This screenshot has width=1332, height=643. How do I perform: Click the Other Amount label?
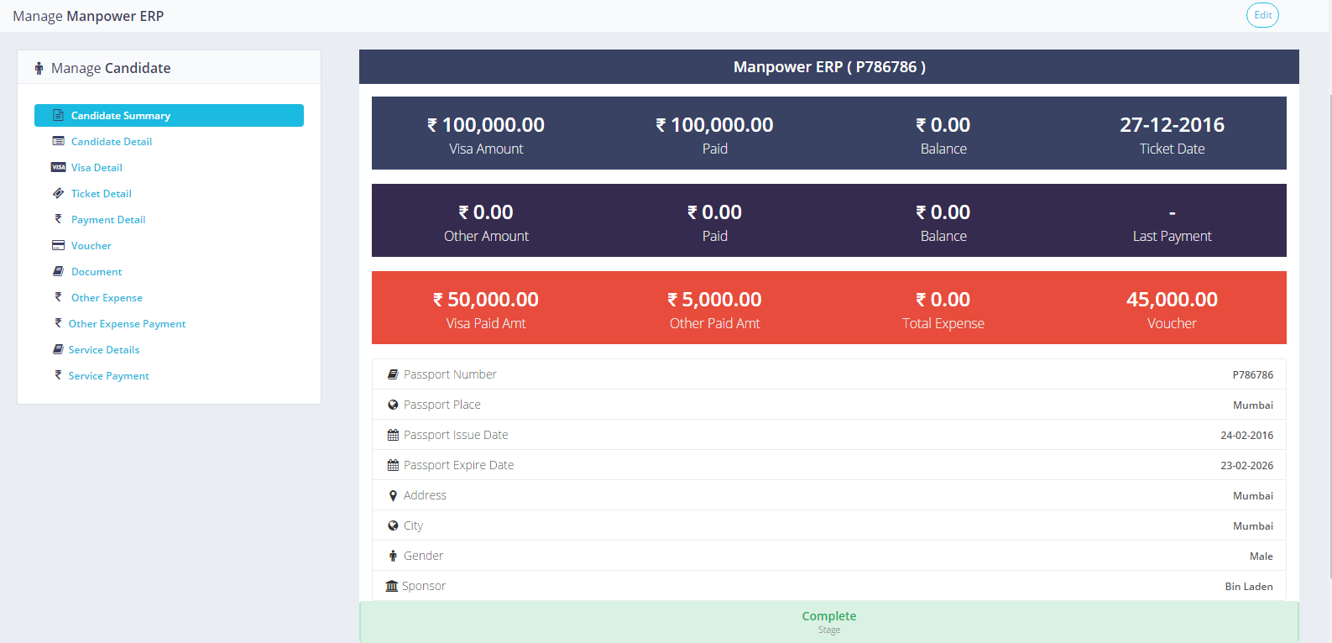click(x=486, y=237)
